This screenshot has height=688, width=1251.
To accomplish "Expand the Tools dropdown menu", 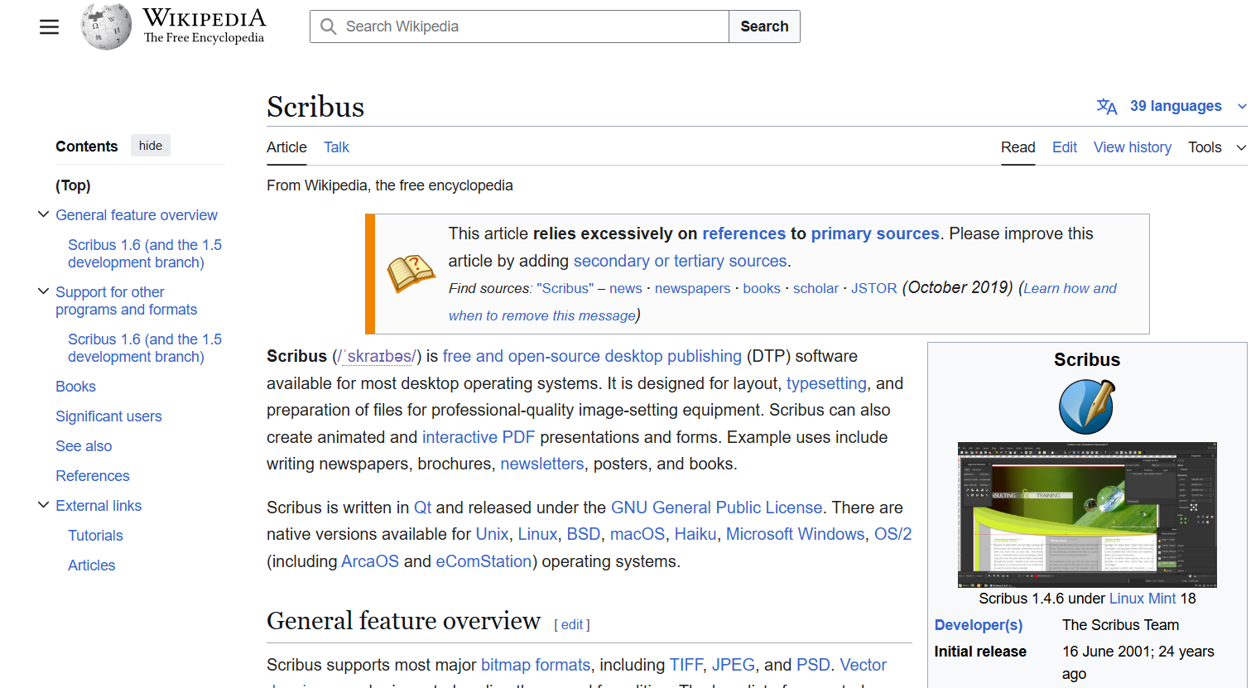I will (x=1215, y=147).
